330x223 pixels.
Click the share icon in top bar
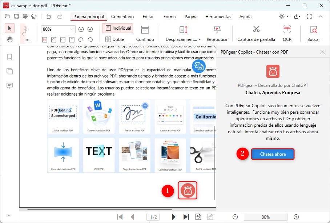tap(297, 16)
